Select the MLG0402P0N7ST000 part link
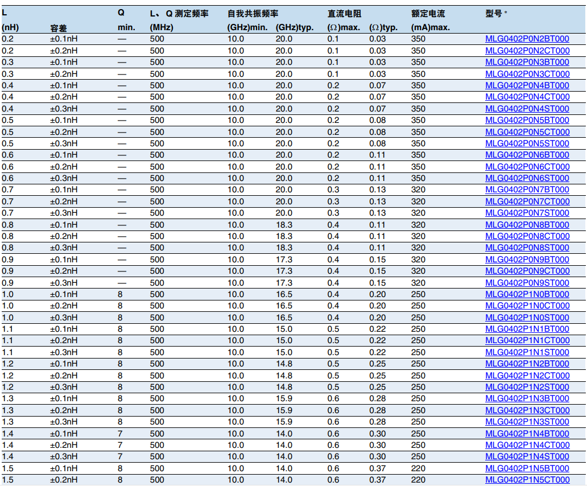This screenshot has width=587, height=486. (527, 213)
